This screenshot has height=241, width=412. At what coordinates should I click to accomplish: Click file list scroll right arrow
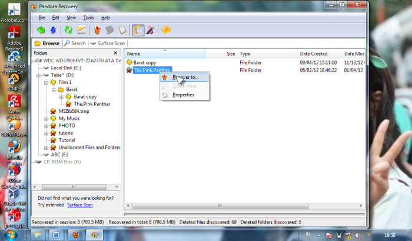(361, 206)
